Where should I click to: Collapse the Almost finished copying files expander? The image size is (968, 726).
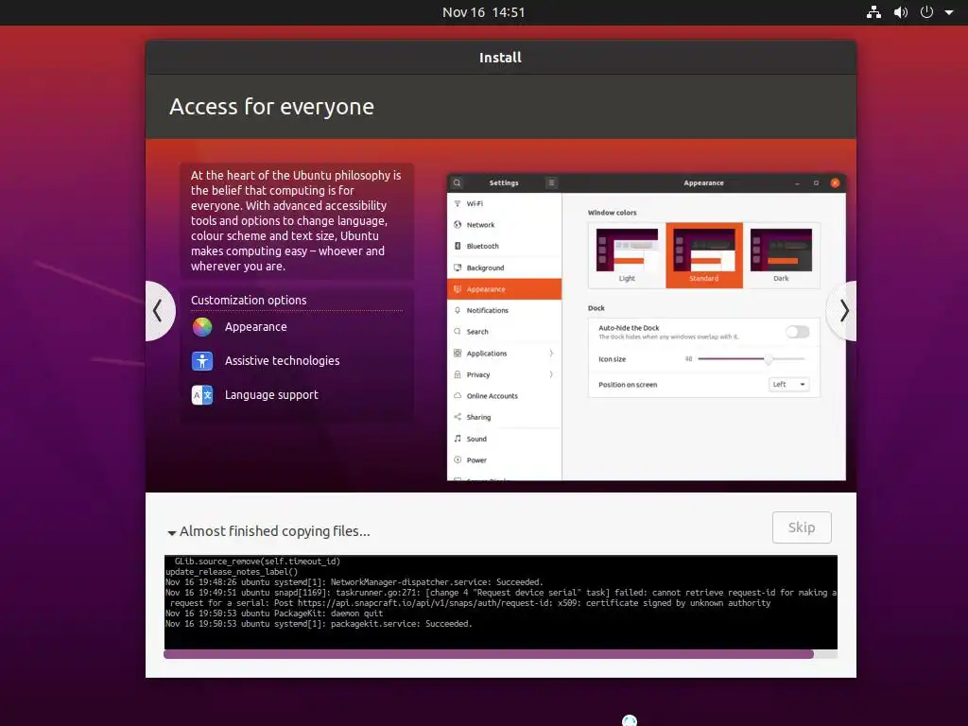coord(172,532)
